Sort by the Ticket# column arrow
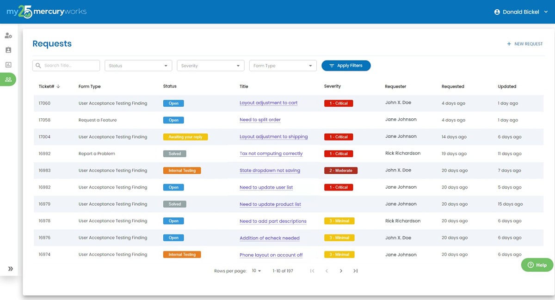 click(58, 86)
